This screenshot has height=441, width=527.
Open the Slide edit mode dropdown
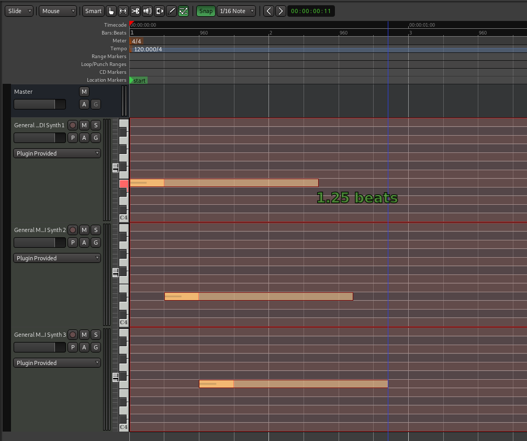[x=20, y=11]
